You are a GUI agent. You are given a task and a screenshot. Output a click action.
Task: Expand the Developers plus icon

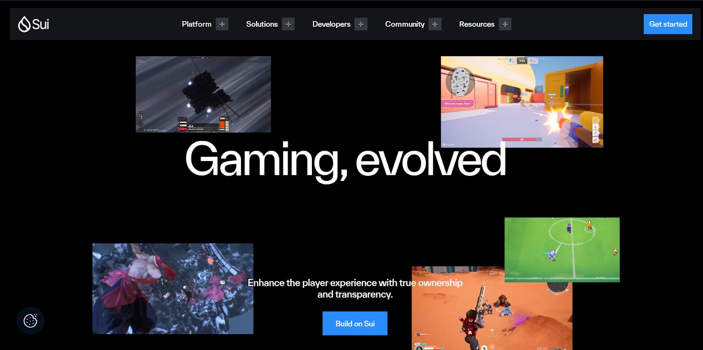click(x=361, y=24)
